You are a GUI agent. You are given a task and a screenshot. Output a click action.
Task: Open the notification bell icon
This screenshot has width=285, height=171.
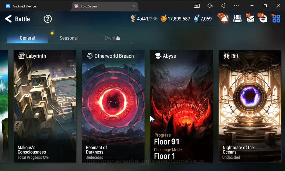tap(224, 19)
